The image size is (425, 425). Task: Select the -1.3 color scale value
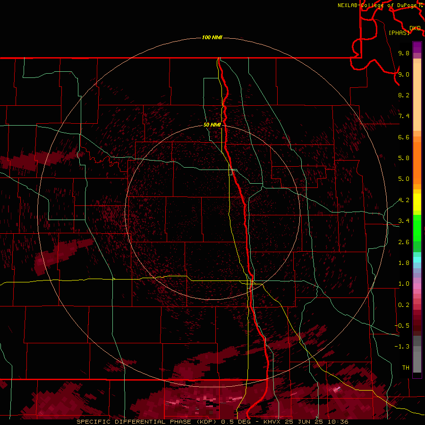coord(402,347)
